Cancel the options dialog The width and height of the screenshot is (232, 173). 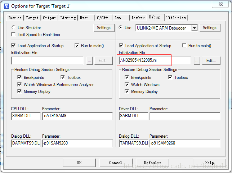point(116,163)
